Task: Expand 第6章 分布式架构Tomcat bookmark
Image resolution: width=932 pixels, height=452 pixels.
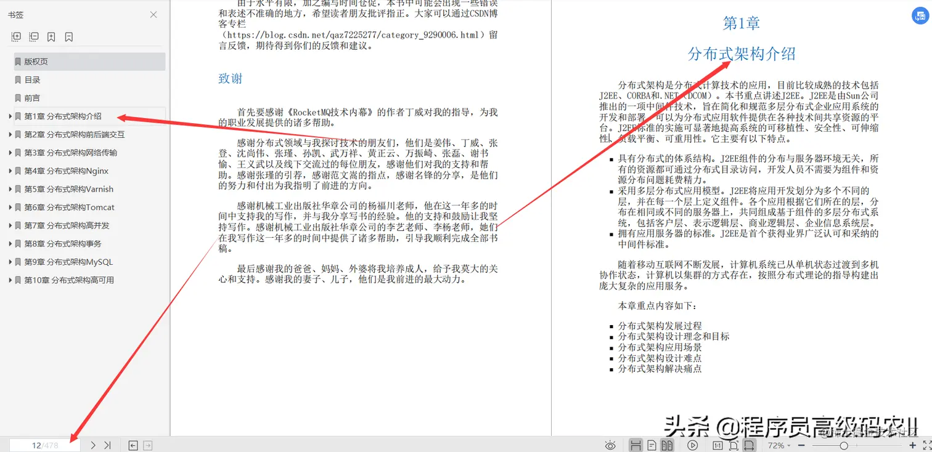Action: click(10, 208)
